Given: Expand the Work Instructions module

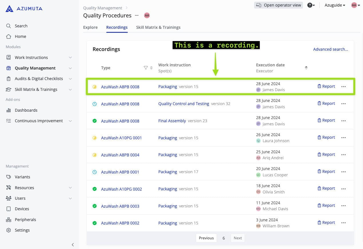Looking at the screenshot, I should point(70,58).
